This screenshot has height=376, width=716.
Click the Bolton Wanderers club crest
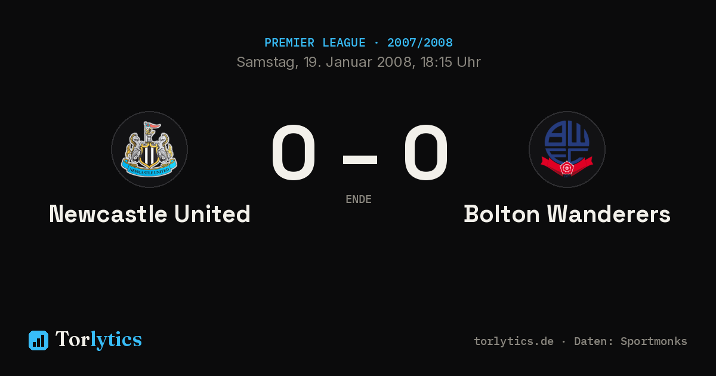pyautogui.click(x=567, y=149)
